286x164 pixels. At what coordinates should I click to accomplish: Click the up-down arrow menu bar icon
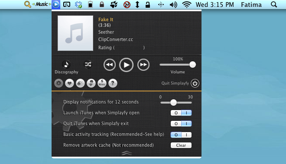[x=137, y=5]
